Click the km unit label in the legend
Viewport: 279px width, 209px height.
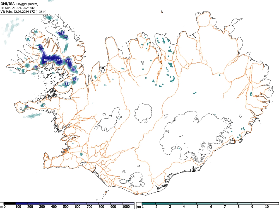click(139, 207)
